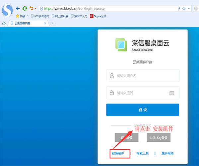The image size is (199, 166).
Task: Open the 修复工具 repair tool link
Action: (x=143, y=153)
